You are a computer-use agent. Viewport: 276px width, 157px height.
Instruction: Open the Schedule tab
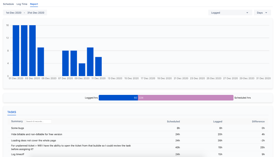click(8, 4)
